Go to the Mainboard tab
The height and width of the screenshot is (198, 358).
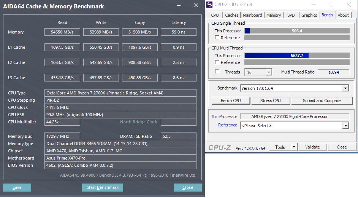click(x=252, y=15)
